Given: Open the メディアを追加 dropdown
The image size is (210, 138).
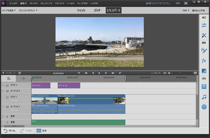Looking at the screenshot, I should [8, 10].
